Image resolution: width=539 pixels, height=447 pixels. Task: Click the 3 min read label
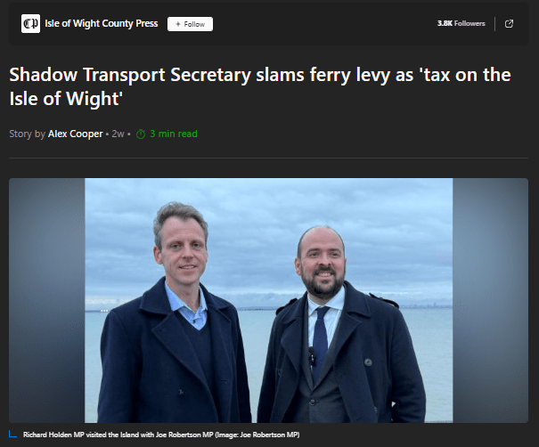[x=174, y=134]
